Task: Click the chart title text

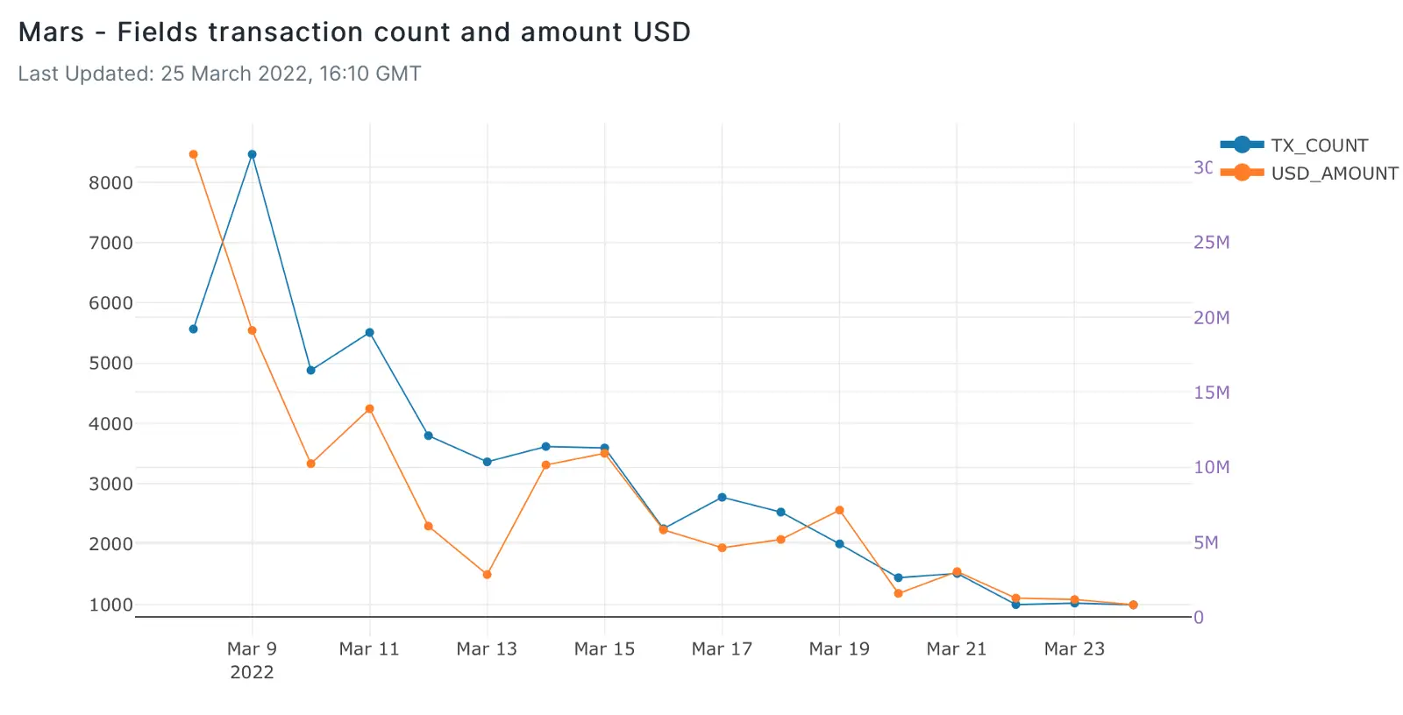Action: tap(354, 32)
